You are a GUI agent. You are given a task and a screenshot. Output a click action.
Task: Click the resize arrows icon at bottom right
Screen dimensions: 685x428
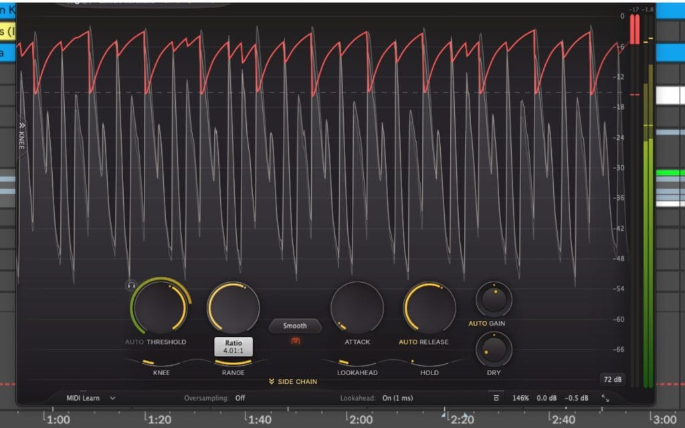(605, 398)
